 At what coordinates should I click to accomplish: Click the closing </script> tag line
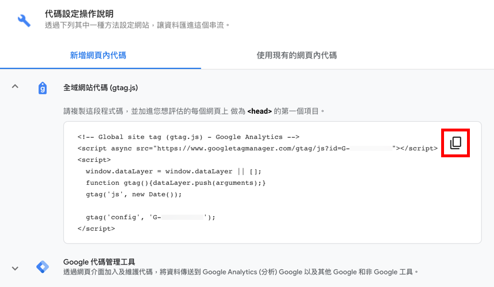coord(97,228)
